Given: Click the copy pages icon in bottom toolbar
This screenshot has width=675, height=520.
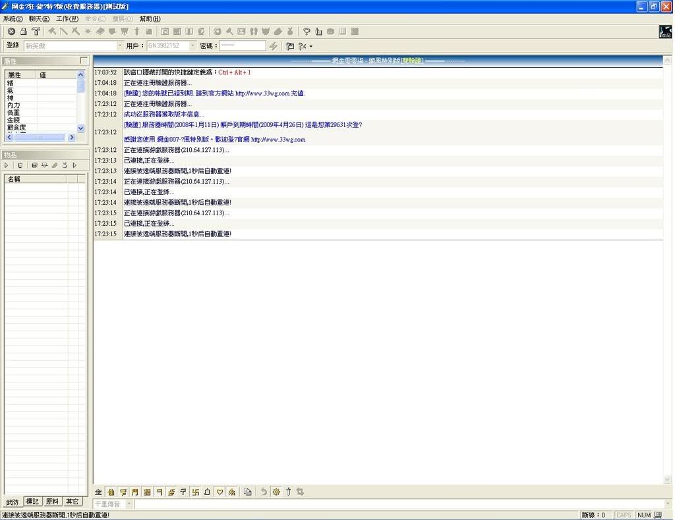Looking at the screenshot, I should pyautogui.click(x=248, y=492).
